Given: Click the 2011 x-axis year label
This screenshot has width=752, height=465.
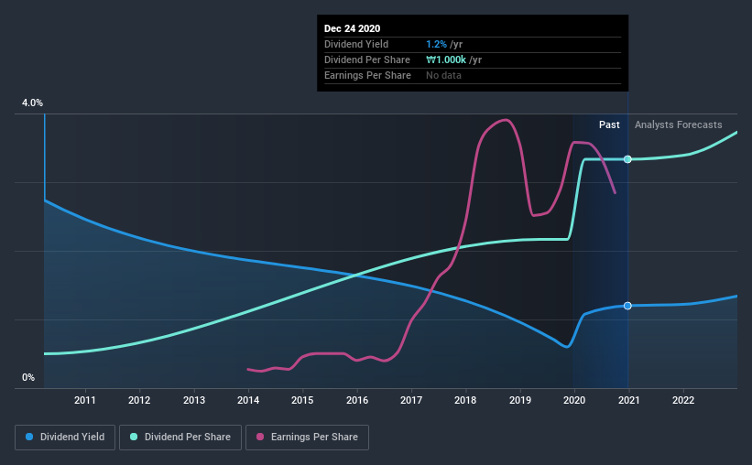Looking at the screenshot, I should coord(85,400).
